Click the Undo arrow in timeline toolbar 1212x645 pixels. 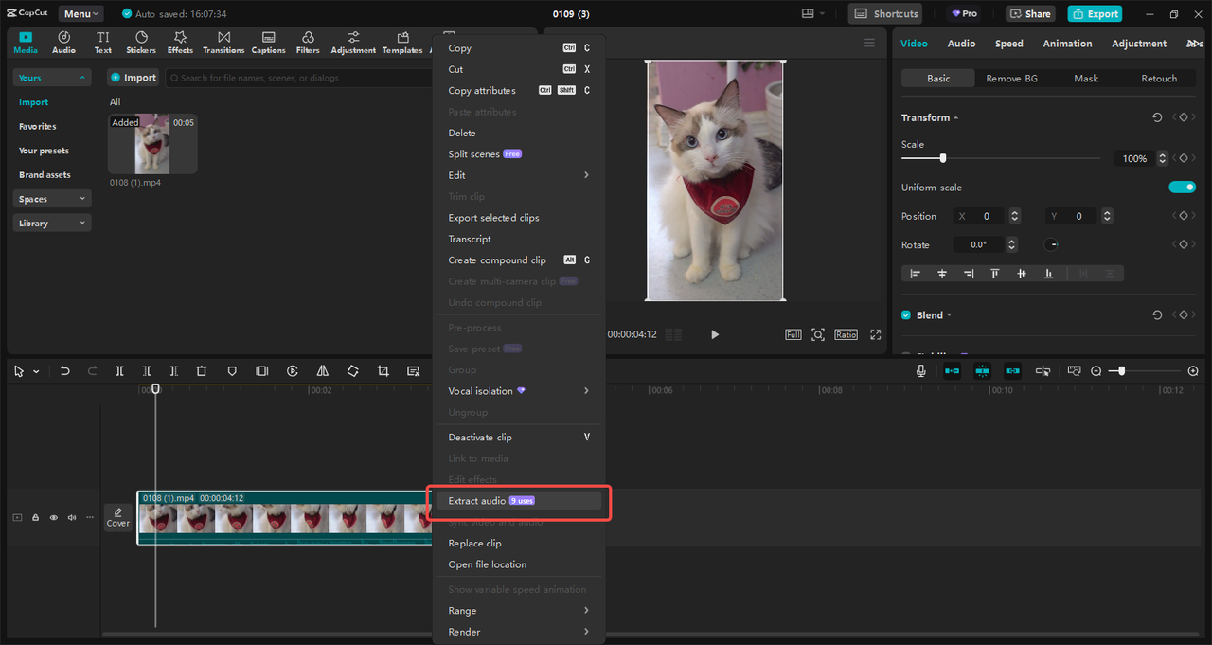tap(64, 371)
